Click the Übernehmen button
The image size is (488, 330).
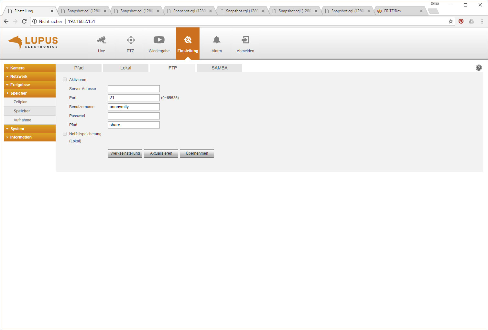coord(197,153)
